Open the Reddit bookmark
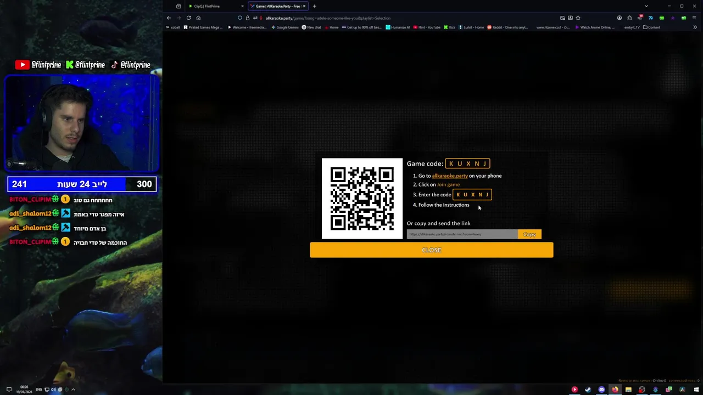The height and width of the screenshot is (395, 703). point(507,27)
